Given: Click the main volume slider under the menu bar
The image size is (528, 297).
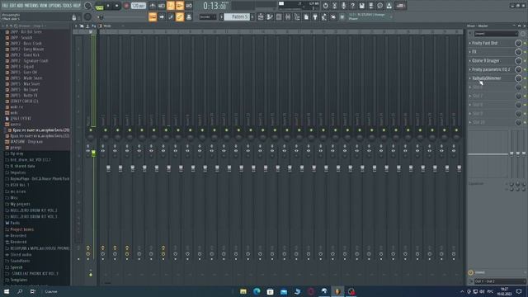Looking at the screenshot, I should coord(122,16).
